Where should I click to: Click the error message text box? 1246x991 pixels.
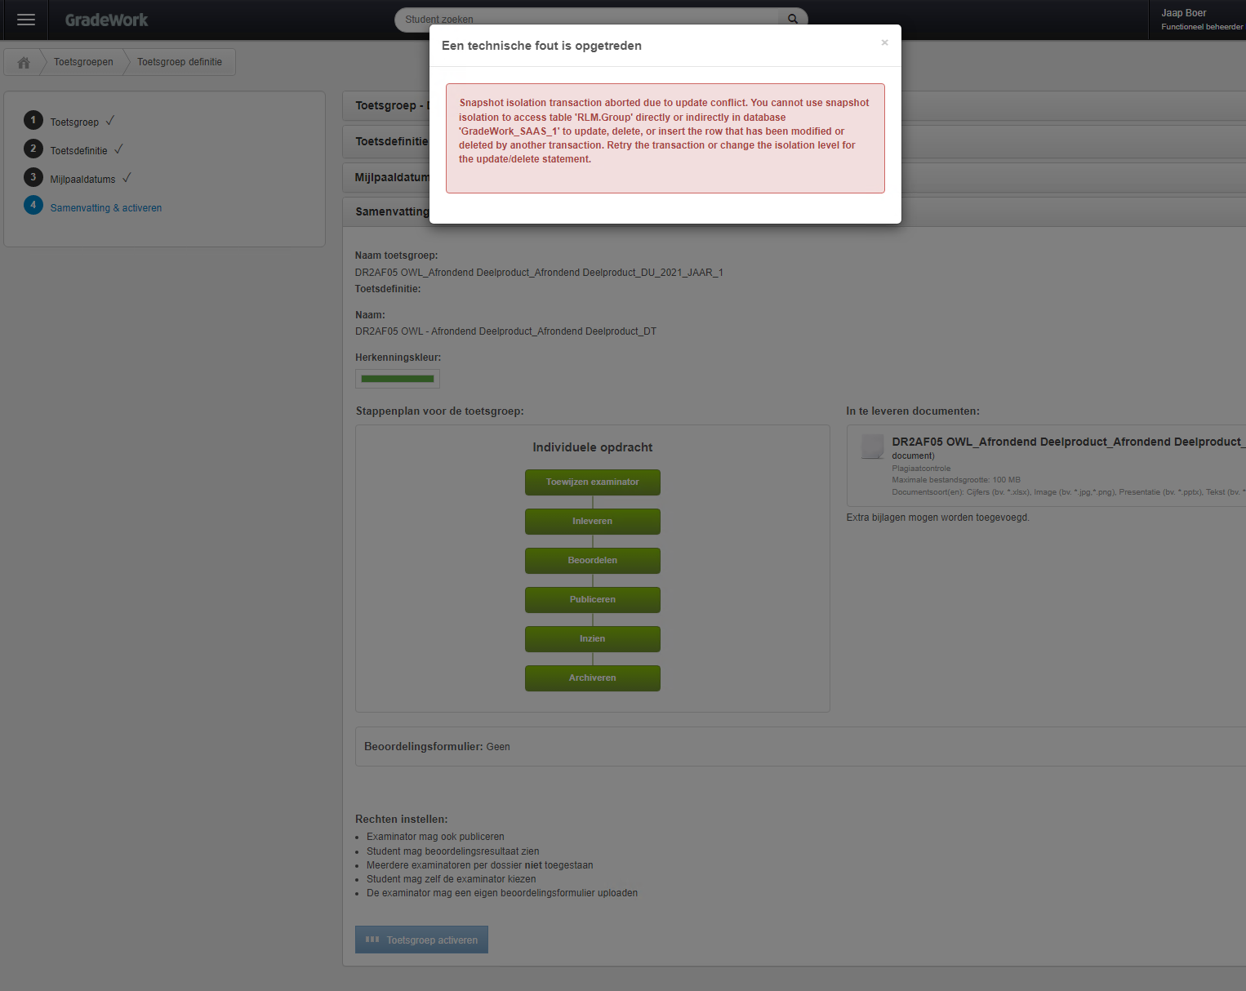click(x=665, y=139)
